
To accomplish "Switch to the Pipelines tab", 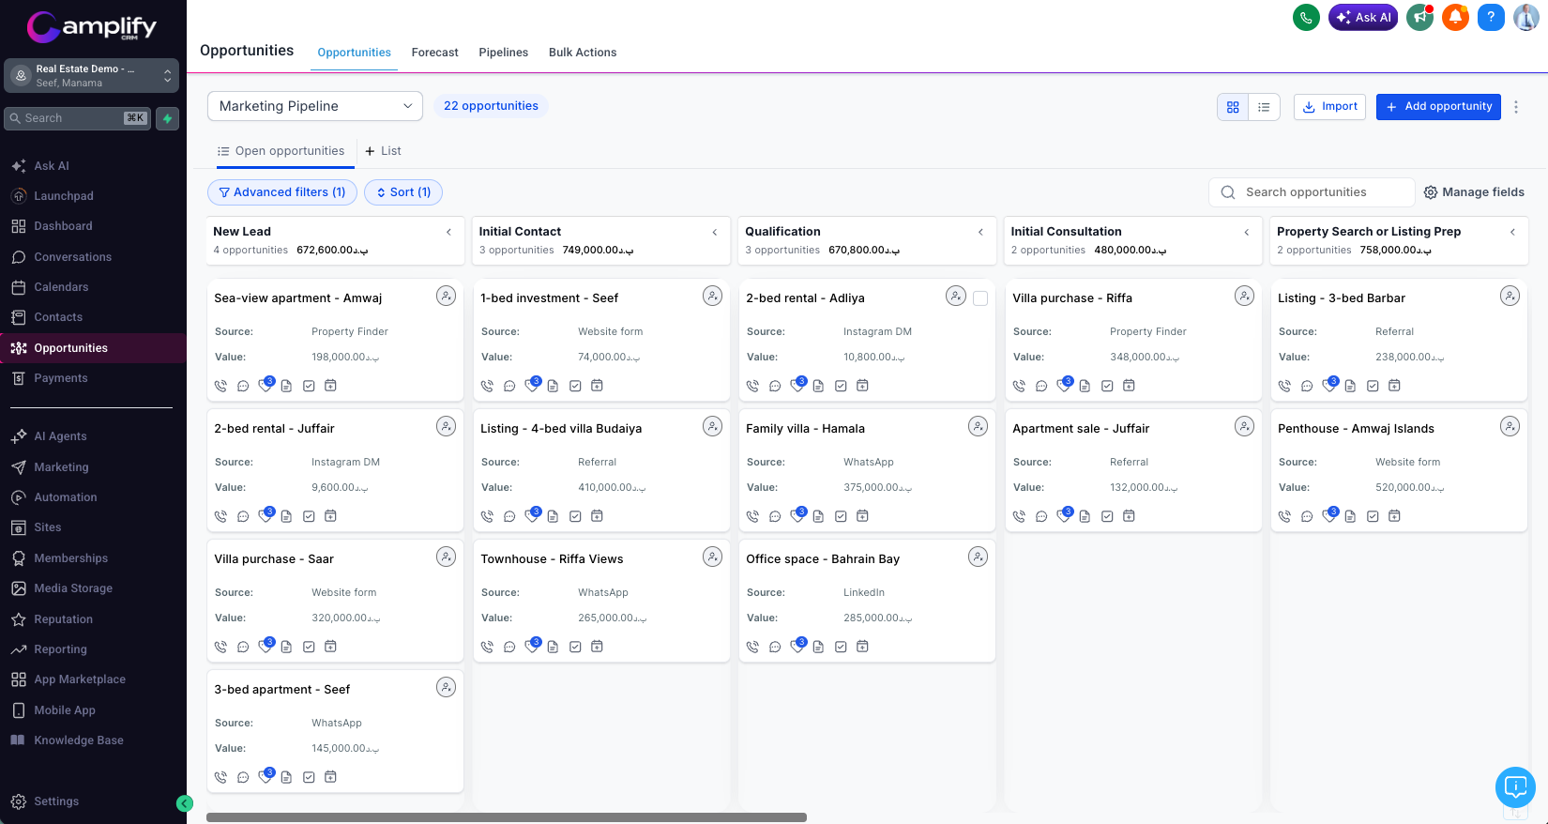I will (504, 53).
